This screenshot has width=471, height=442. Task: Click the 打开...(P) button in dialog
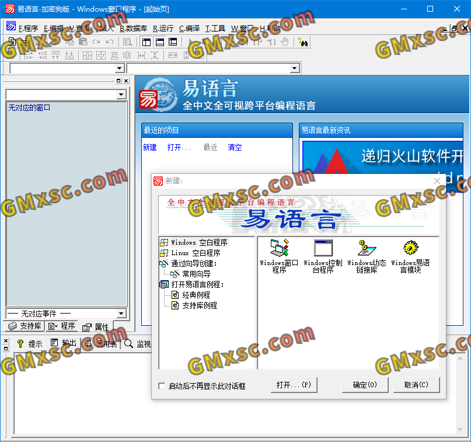(294, 385)
